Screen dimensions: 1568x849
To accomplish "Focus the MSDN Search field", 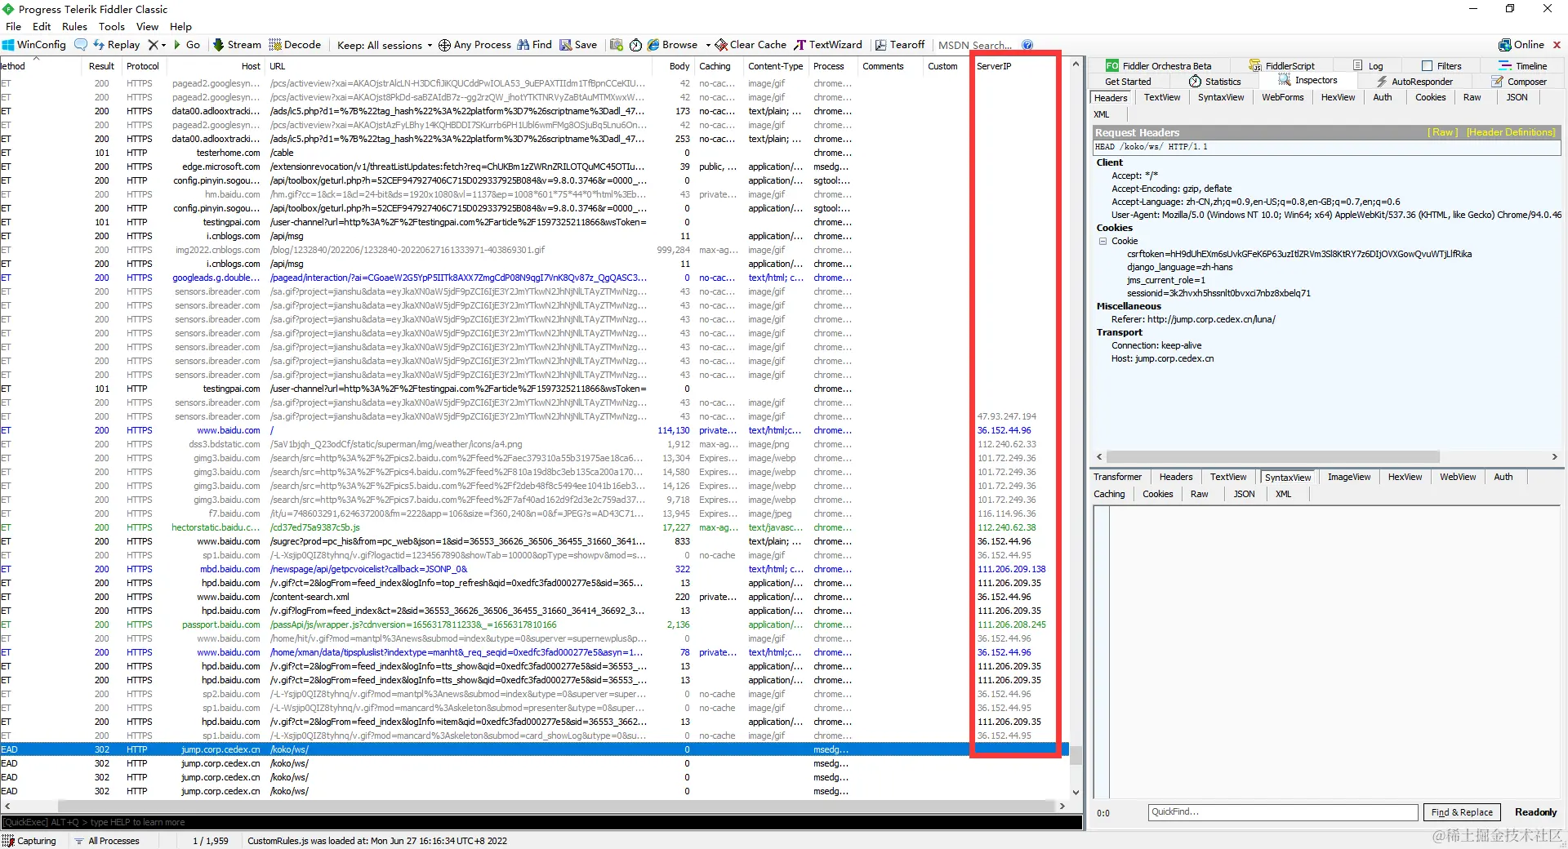I will [975, 46].
